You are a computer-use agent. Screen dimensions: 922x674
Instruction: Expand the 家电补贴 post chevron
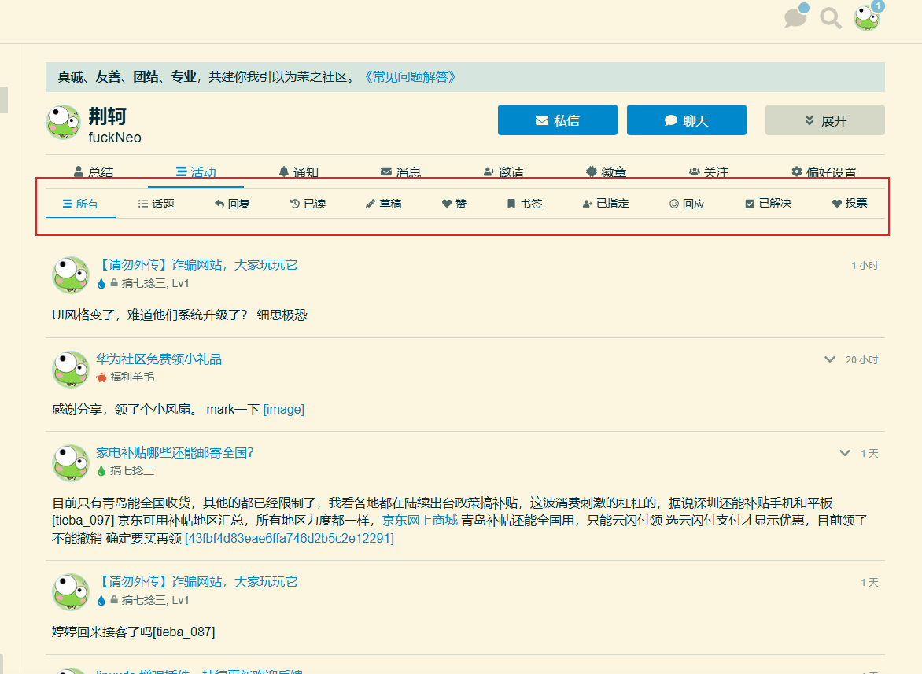pyautogui.click(x=845, y=453)
